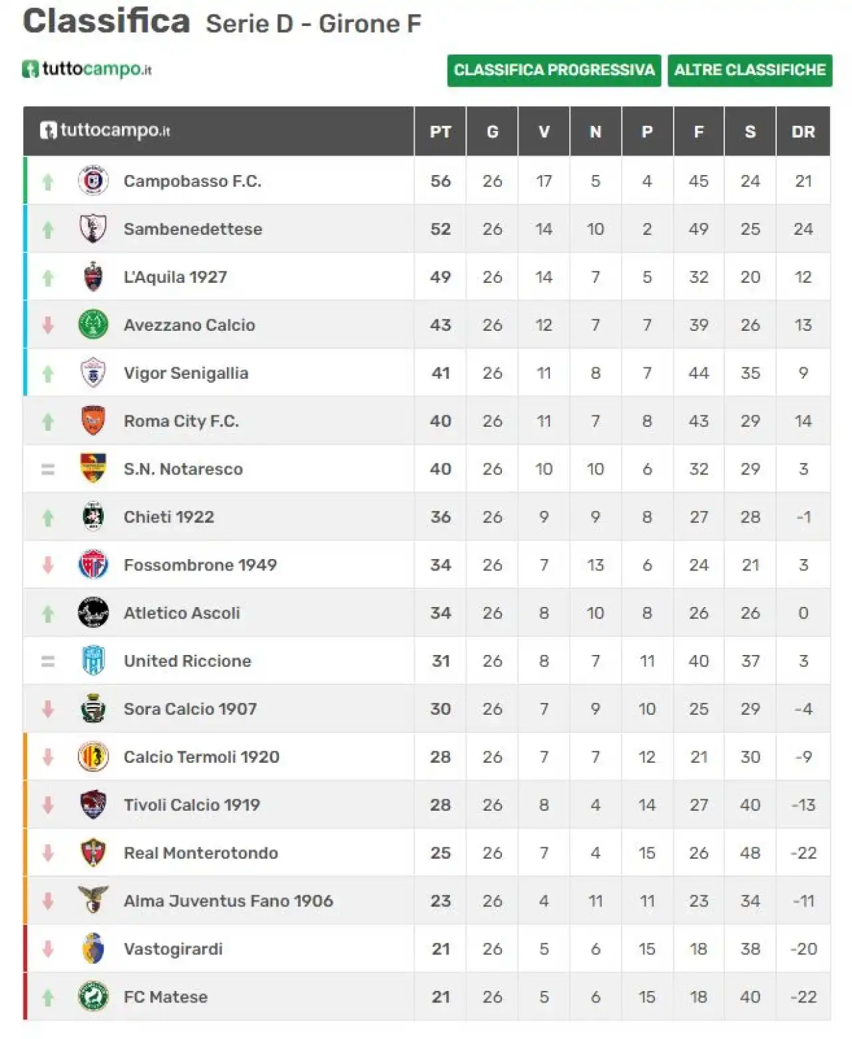The width and height of the screenshot is (852, 1039).
Task: Click the Avezzano Calcio green crest
Action: point(93,324)
